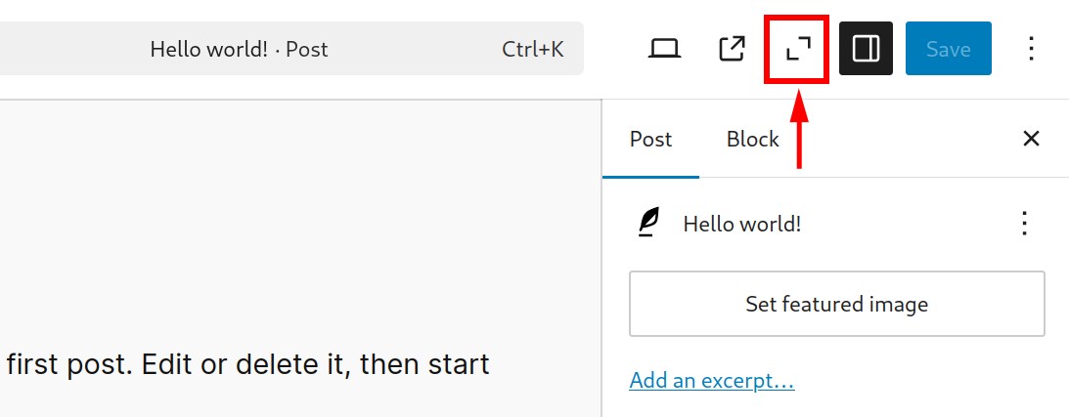Viewport: 1069px width, 417px height.
Task: Click the highlighted expand corners icon
Action: click(x=798, y=50)
